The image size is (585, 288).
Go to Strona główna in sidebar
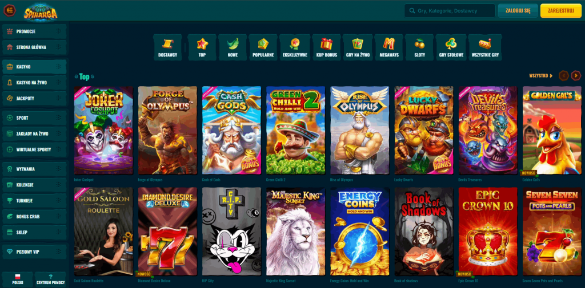34,47
